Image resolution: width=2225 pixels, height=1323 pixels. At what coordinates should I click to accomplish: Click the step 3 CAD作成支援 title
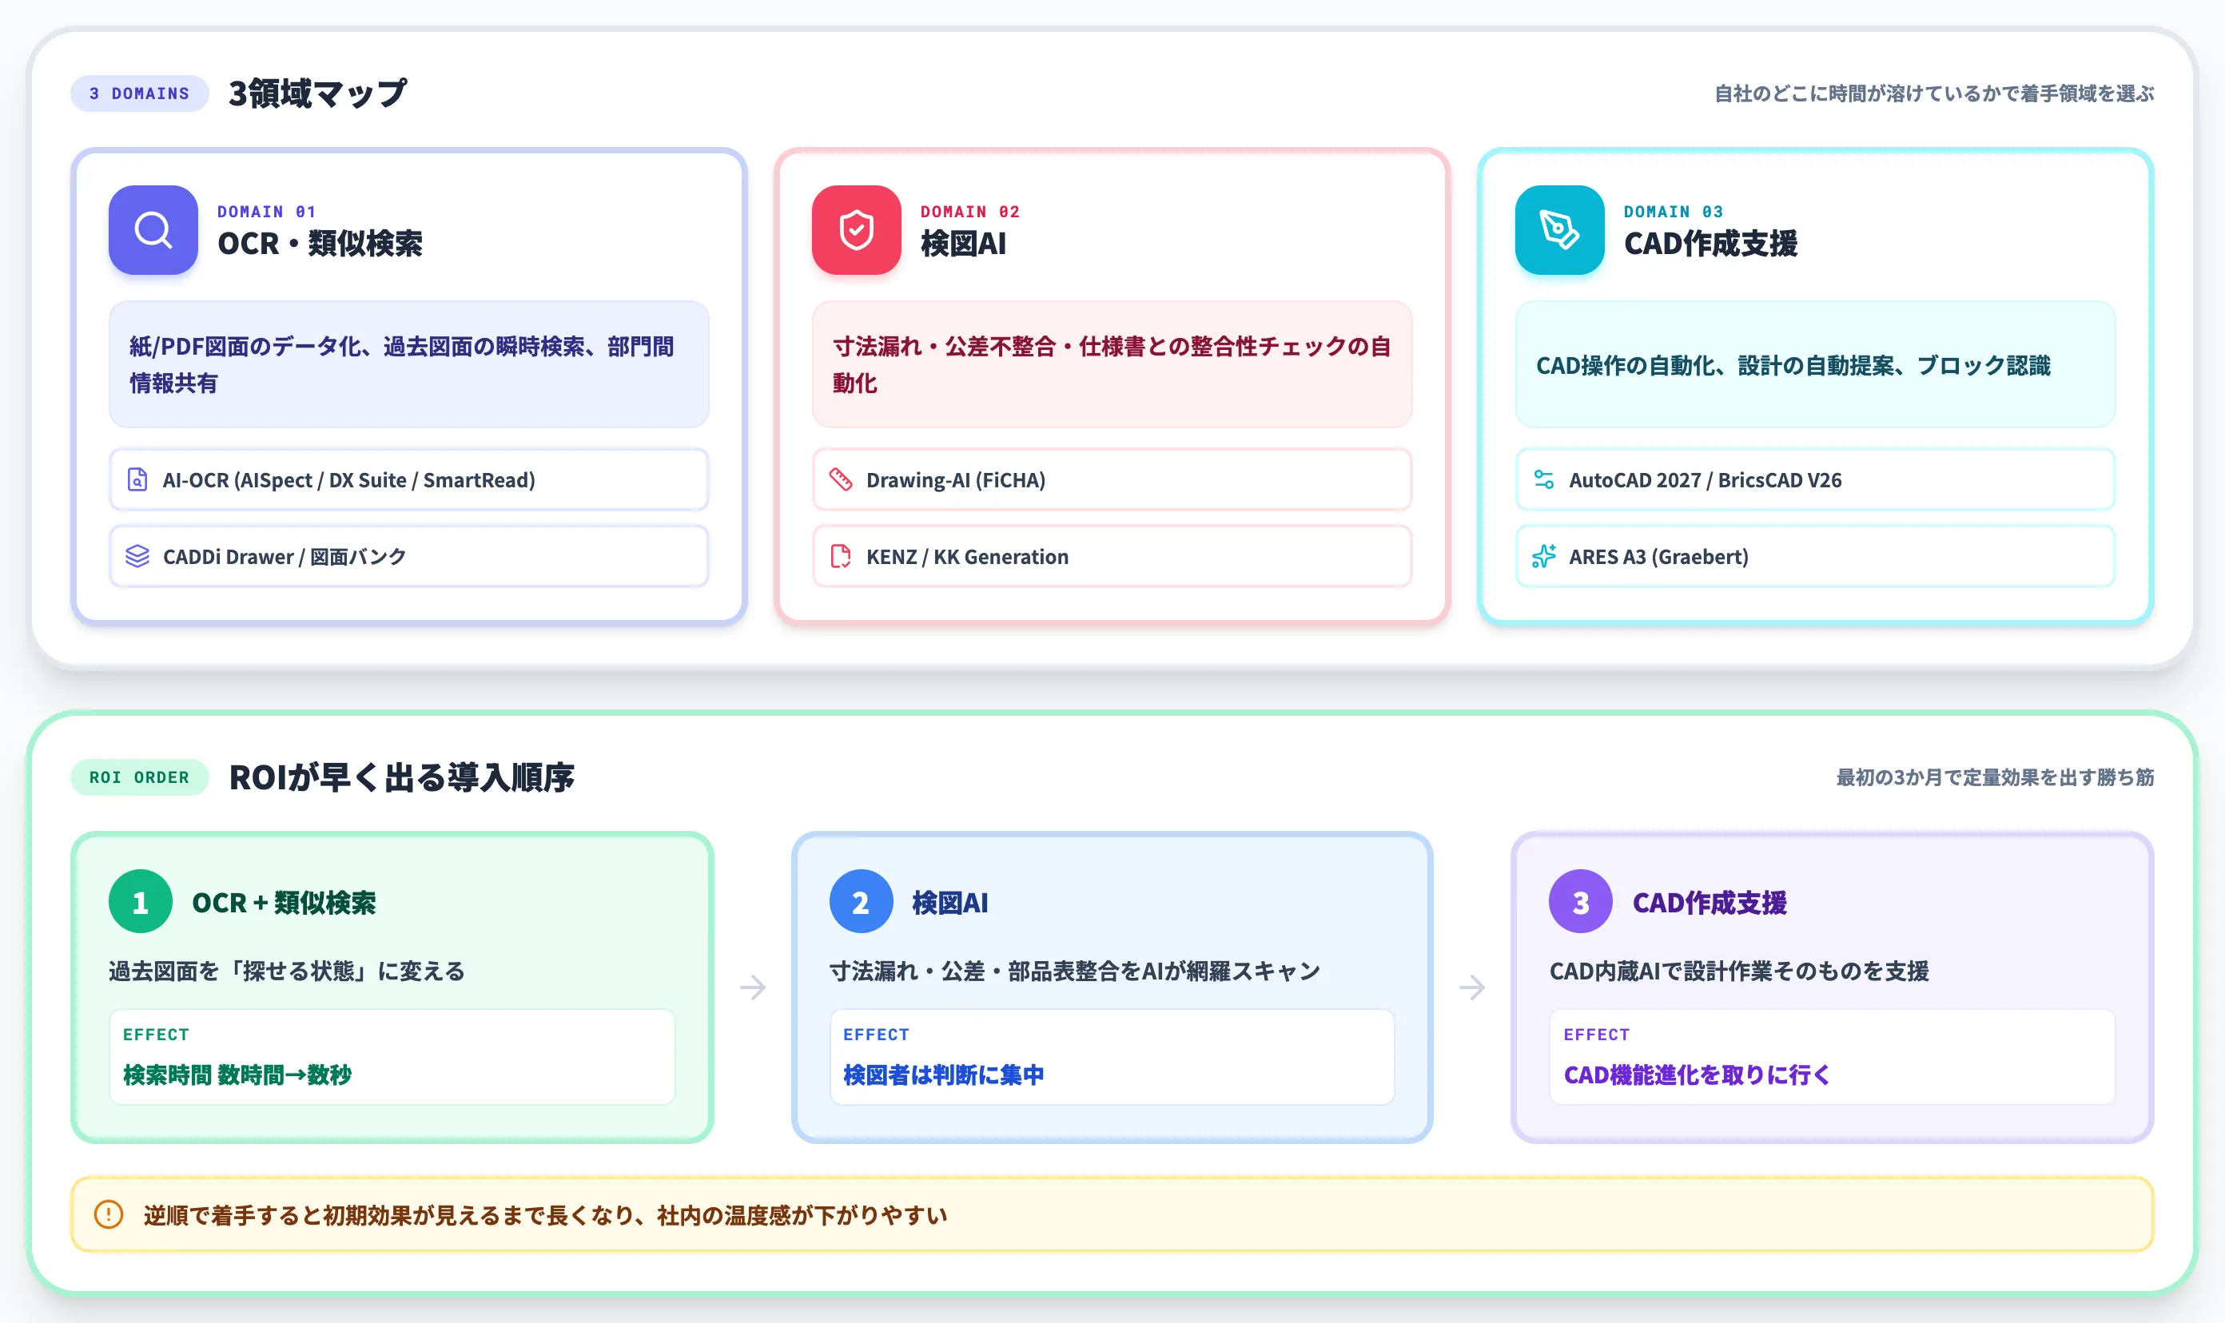point(1709,902)
